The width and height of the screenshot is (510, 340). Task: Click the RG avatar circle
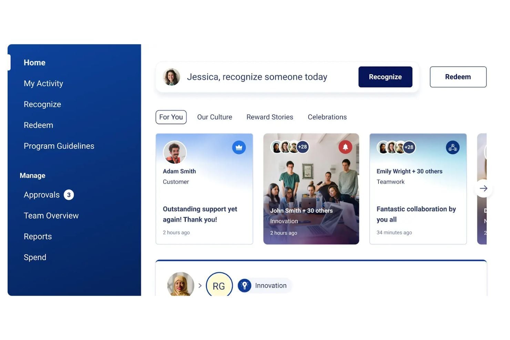tap(219, 285)
